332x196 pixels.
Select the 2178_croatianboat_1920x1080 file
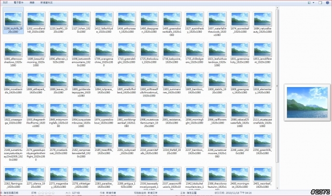59,144
